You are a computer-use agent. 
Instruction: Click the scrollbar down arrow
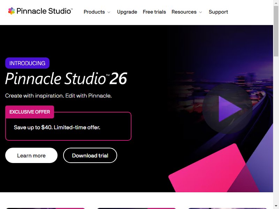tap(276, 207)
